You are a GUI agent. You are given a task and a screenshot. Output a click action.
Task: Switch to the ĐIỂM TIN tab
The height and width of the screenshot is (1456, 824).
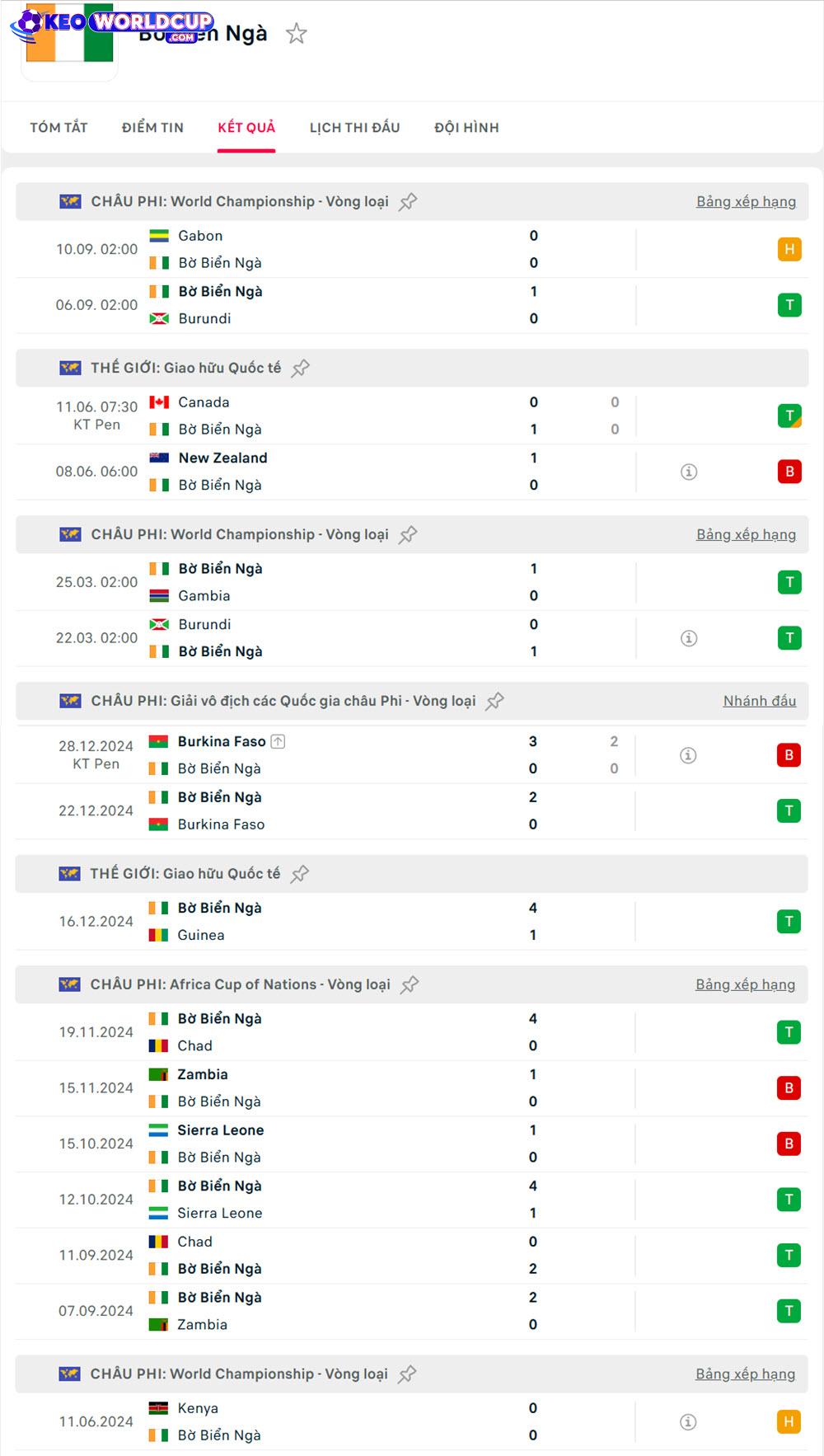pos(152,128)
